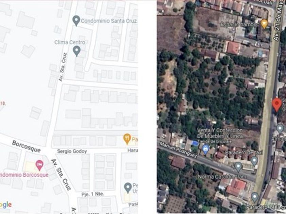Select the Paradero de taxi pin
The image size is (286, 214).
click(254, 161)
